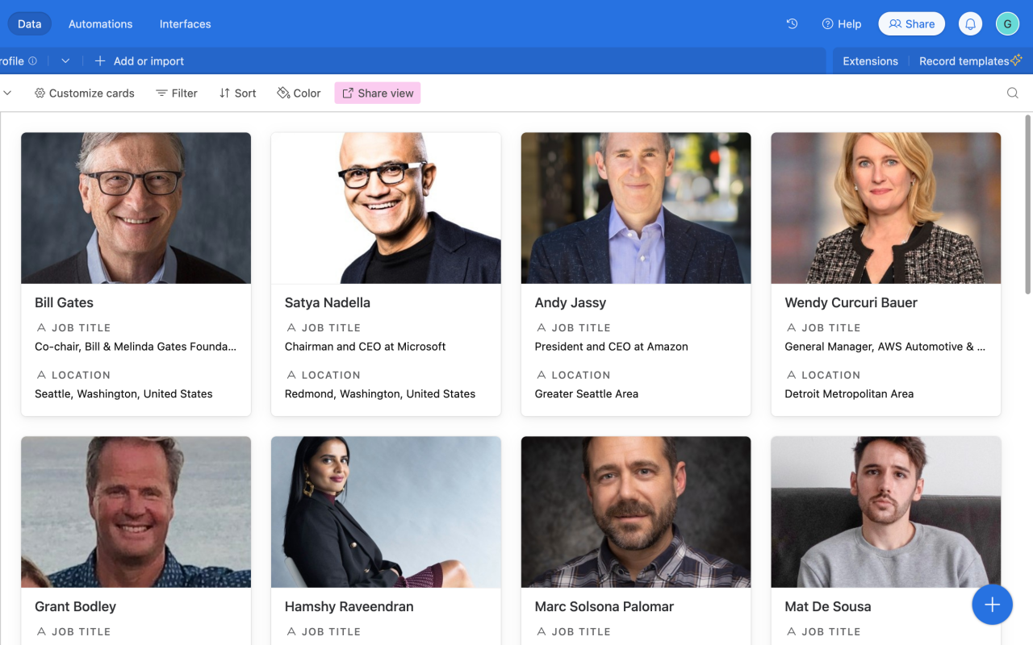Click Detroit Metropolitan Area location
The image size is (1033, 645).
[x=849, y=394]
